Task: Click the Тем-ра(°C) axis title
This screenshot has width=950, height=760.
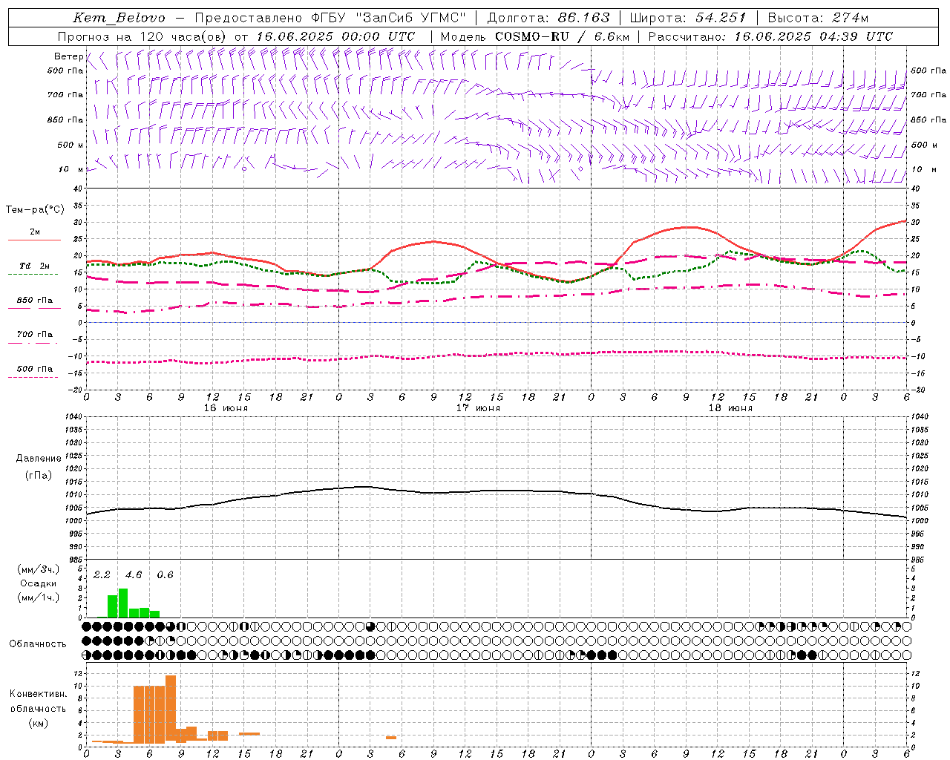Action: [35, 210]
